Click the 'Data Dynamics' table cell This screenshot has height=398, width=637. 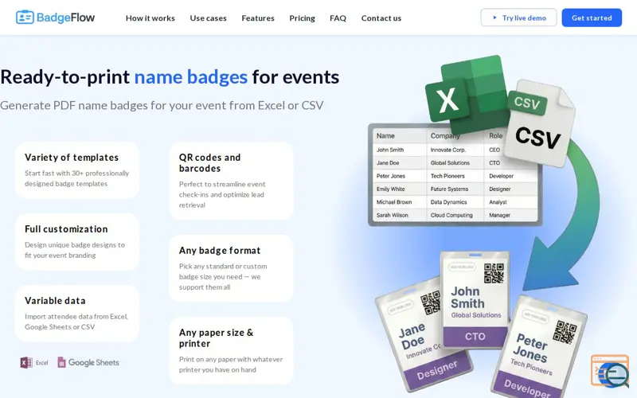448,202
